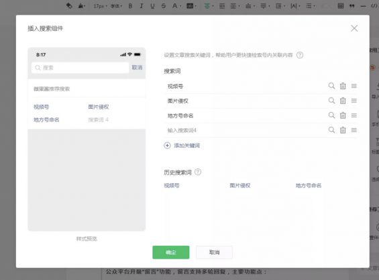
Task: Click 图片侵权 in the phone preview list
Action: (99, 107)
